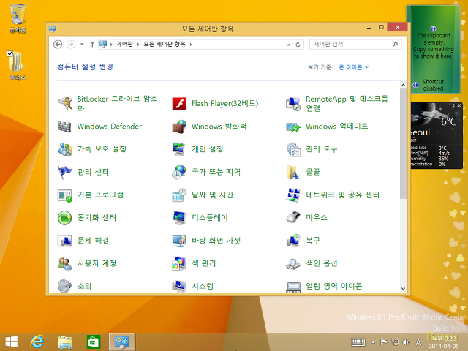
Task: Expand chevron after 제어판 in breadcrumb
Action: pyautogui.click(x=138, y=45)
